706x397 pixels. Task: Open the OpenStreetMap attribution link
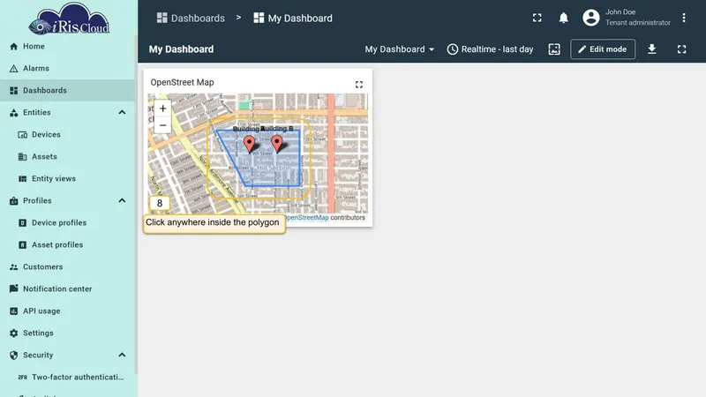307,217
